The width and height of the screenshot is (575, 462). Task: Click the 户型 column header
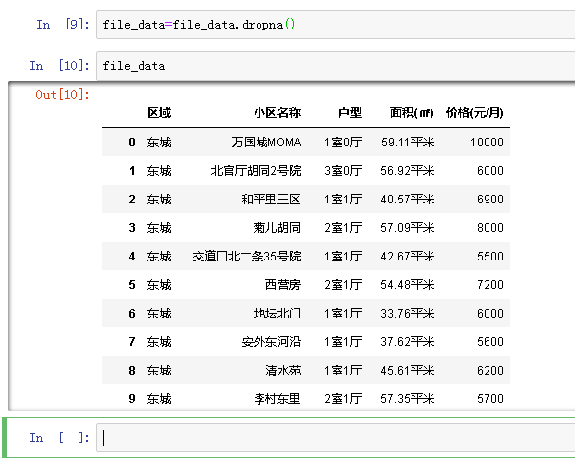click(350, 113)
